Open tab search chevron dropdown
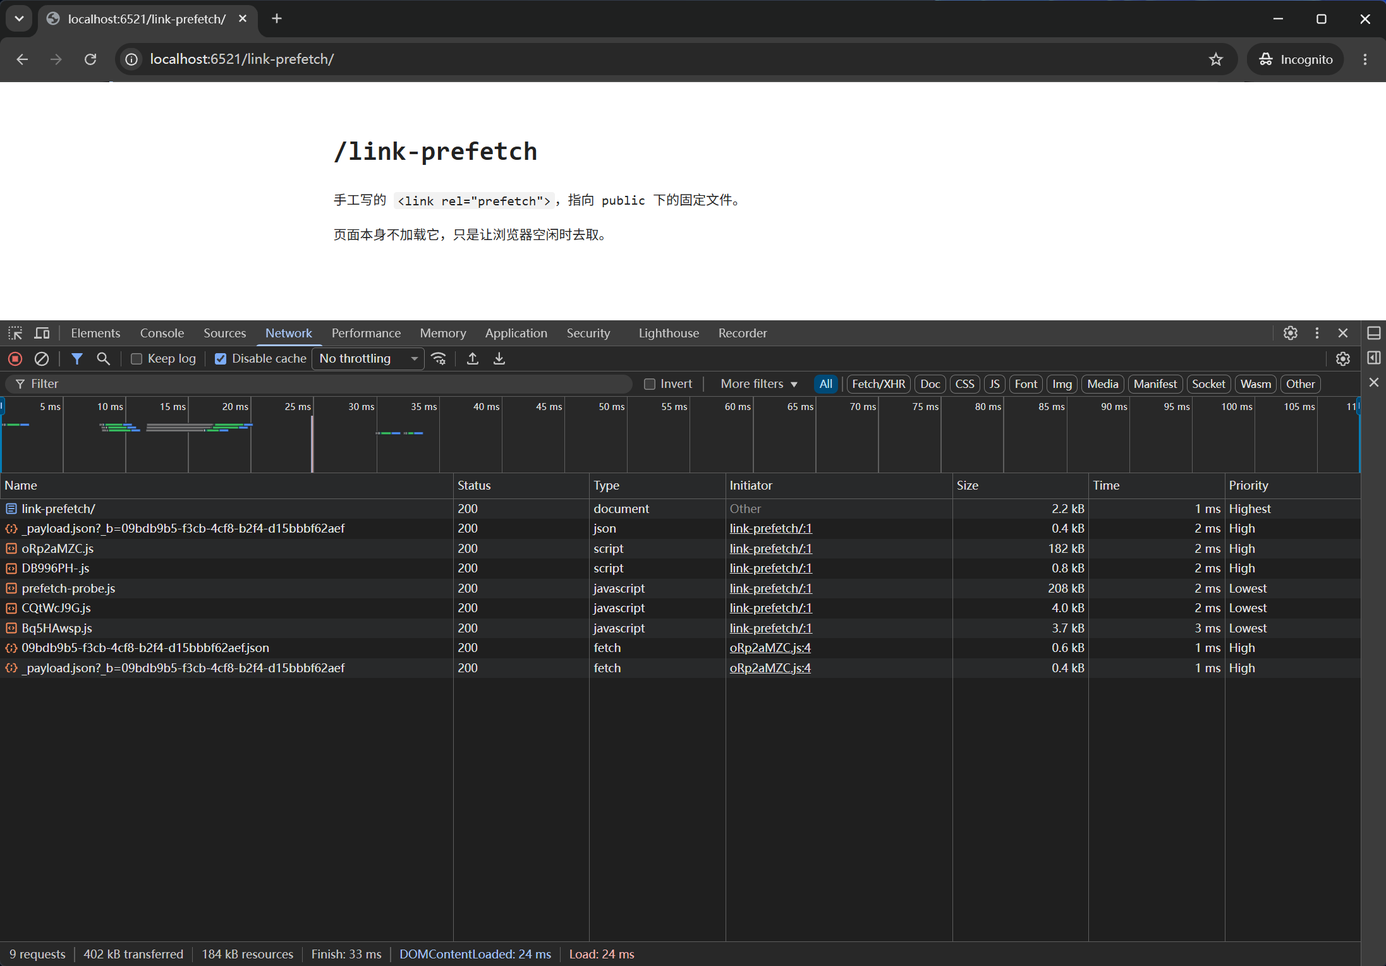The image size is (1386, 966). (x=20, y=19)
